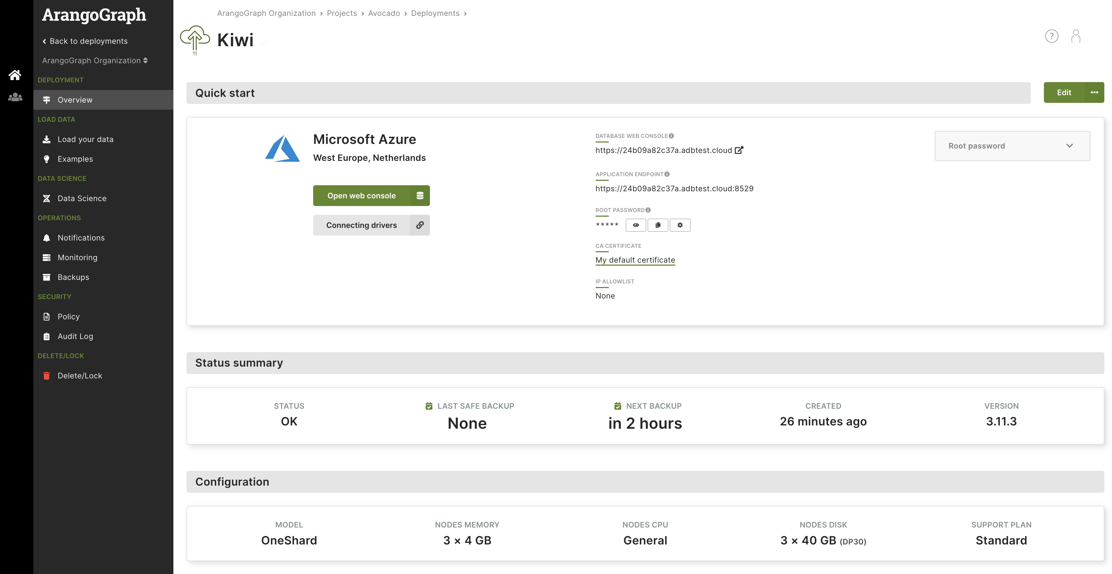Click the '3 × 40 GB' nodes disk value
The image size is (1112, 574).
tap(823, 540)
